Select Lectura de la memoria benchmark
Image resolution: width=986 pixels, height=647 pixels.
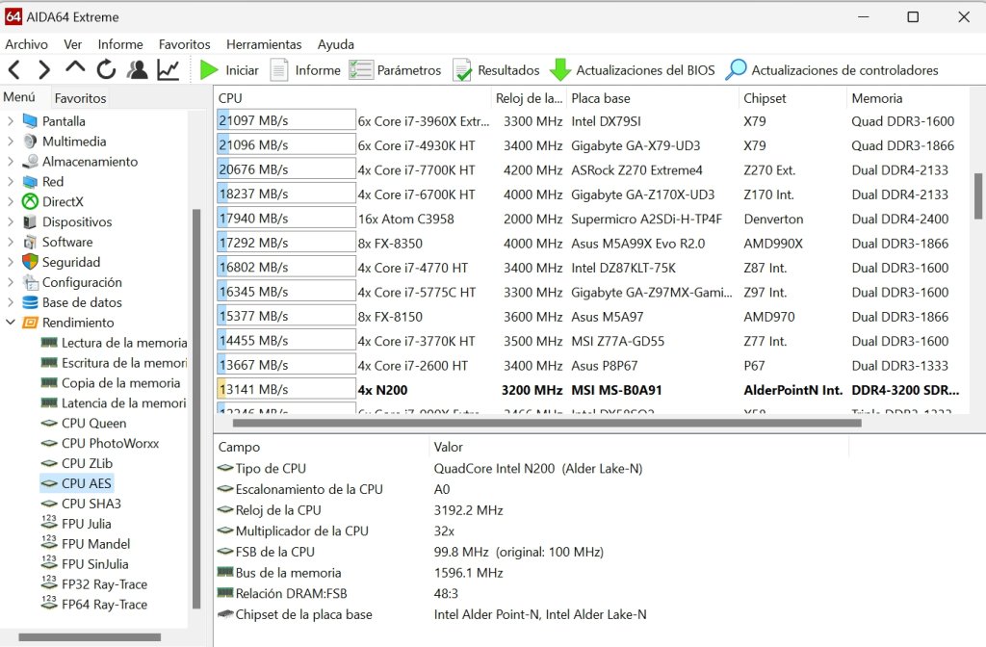pos(114,343)
